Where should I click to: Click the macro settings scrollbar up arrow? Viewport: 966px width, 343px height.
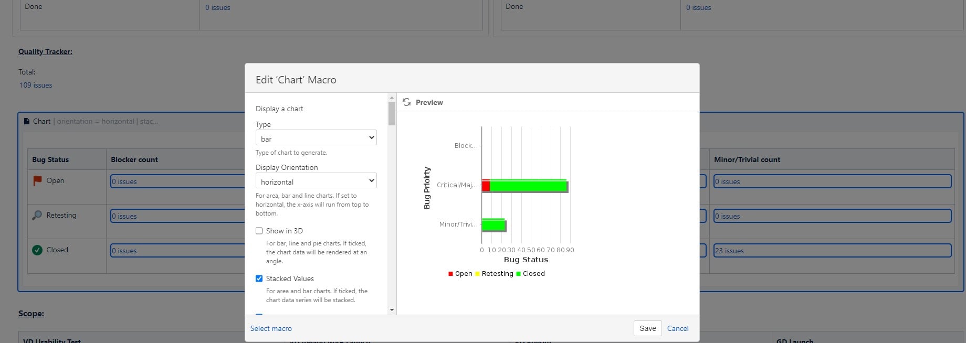coord(392,98)
